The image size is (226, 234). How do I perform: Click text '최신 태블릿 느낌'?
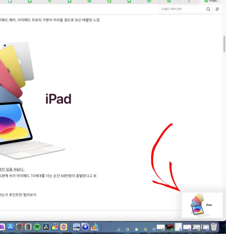point(87,20)
